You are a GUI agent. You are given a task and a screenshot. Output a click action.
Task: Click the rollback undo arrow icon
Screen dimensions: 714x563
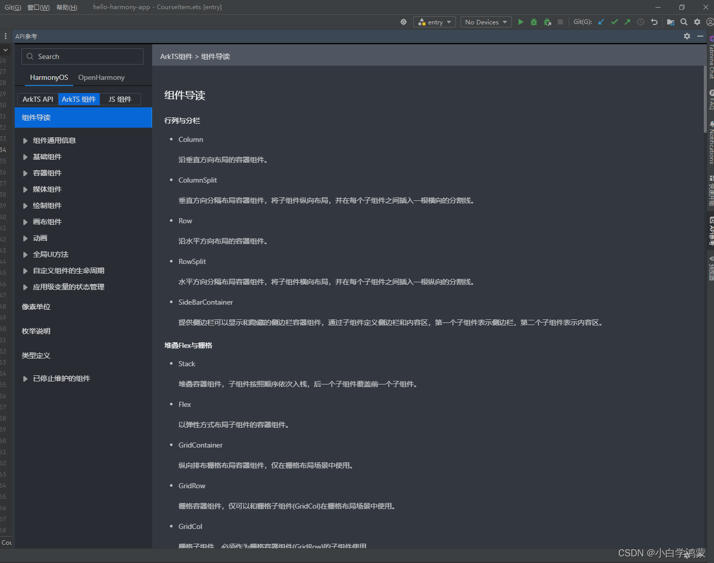coord(654,22)
